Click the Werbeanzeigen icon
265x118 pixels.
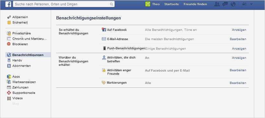click(x=9, y=82)
